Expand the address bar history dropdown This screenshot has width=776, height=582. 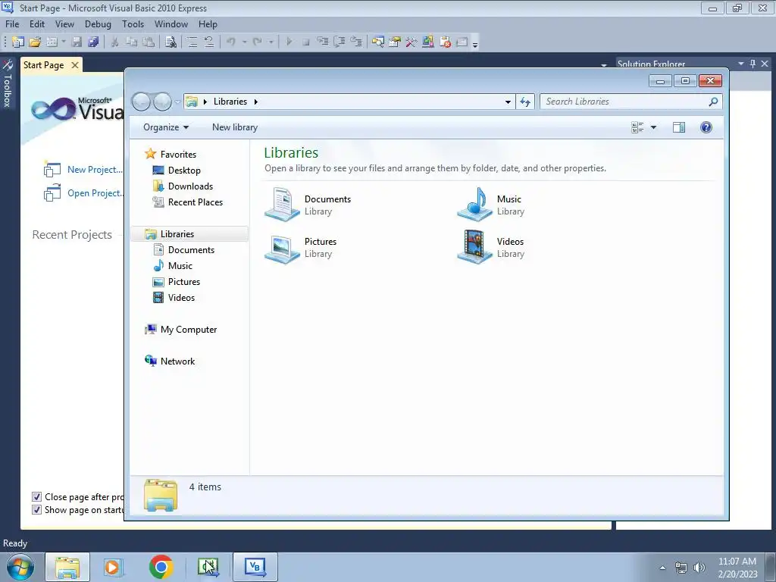[508, 102]
